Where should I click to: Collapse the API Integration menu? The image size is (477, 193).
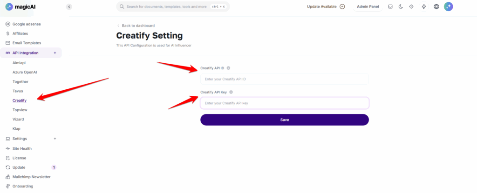55,53
